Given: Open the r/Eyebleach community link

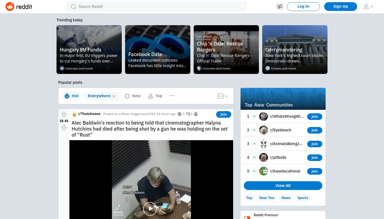Looking at the screenshot, I should (x=281, y=130).
